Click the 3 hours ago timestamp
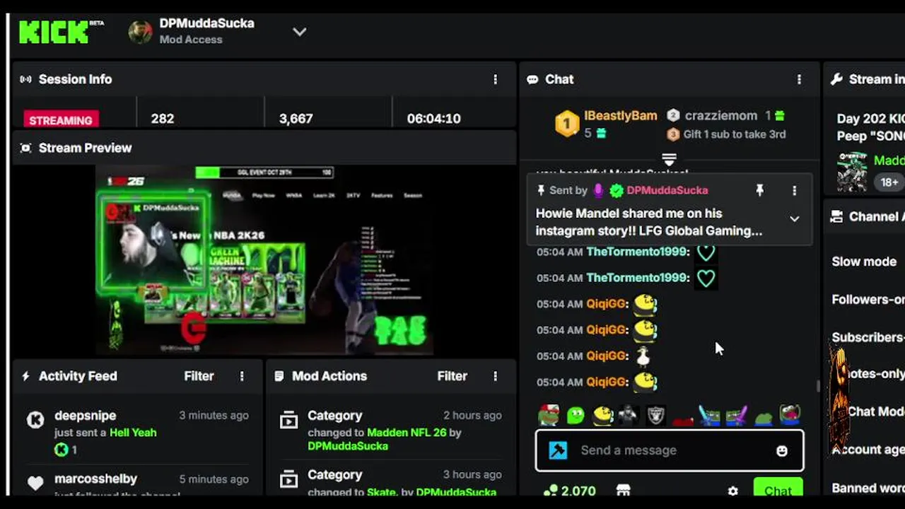 472,475
